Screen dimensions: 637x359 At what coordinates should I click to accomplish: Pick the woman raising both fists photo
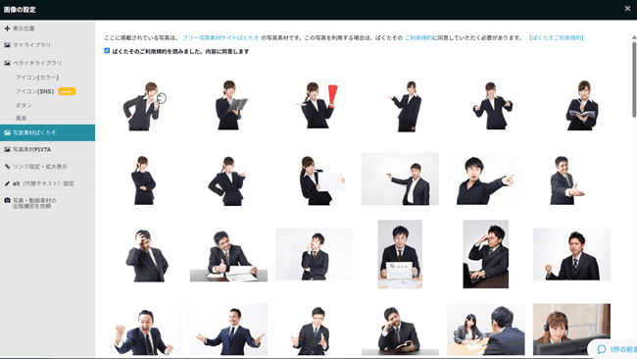492,106
